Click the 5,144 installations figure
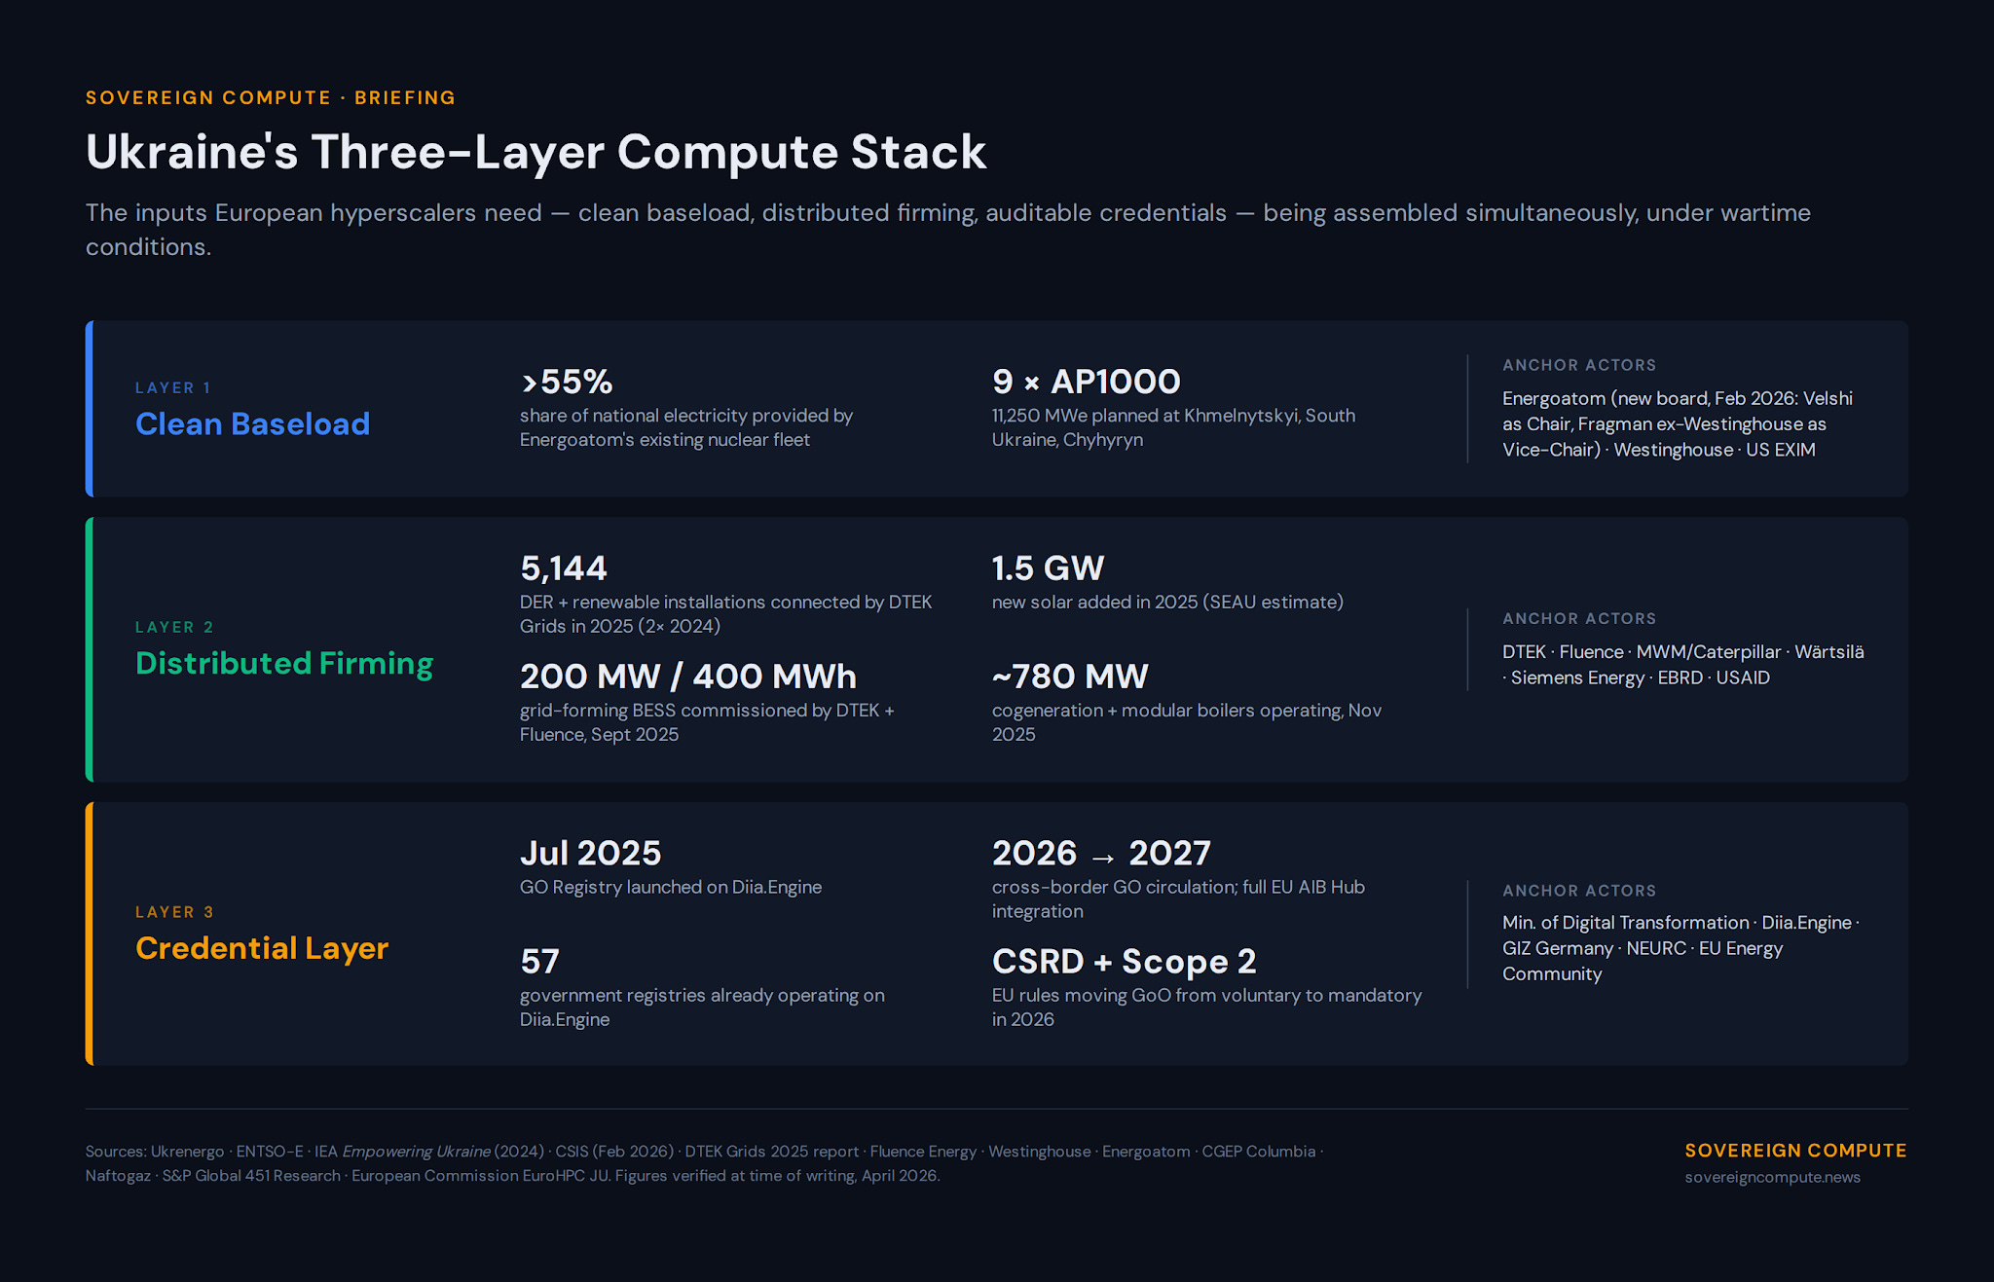 563,568
